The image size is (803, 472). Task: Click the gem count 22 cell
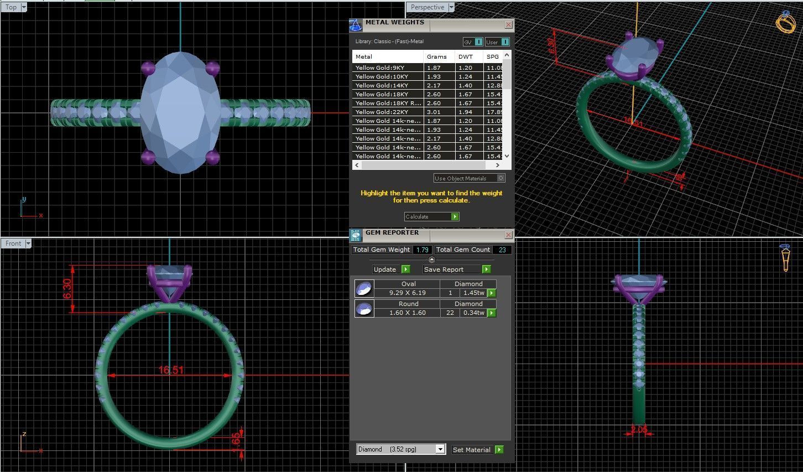tap(450, 313)
